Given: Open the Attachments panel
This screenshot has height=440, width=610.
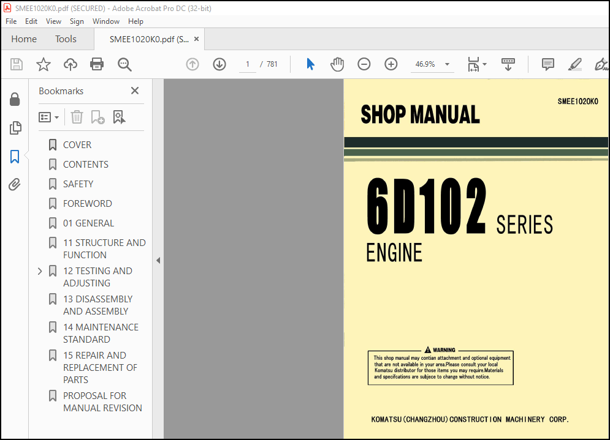Looking at the screenshot, I should point(15,184).
